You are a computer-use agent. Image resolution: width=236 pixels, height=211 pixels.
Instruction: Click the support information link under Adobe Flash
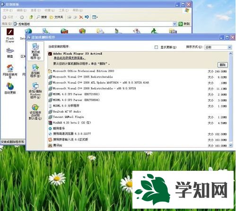70,58
